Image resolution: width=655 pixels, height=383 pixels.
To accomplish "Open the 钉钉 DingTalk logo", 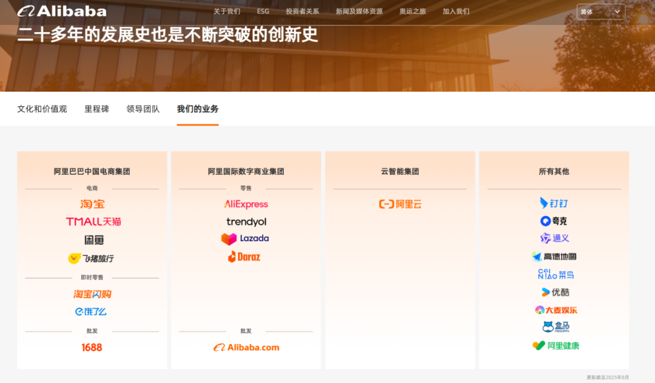I will click(x=554, y=203).
